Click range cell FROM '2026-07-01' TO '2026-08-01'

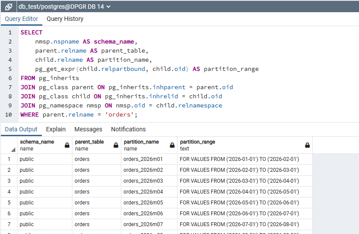245,224
